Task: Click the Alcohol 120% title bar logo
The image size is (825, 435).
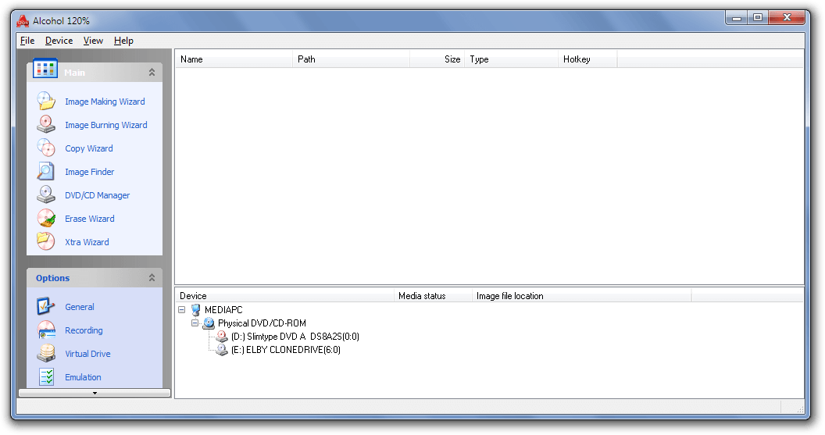Action: (23, 21)
